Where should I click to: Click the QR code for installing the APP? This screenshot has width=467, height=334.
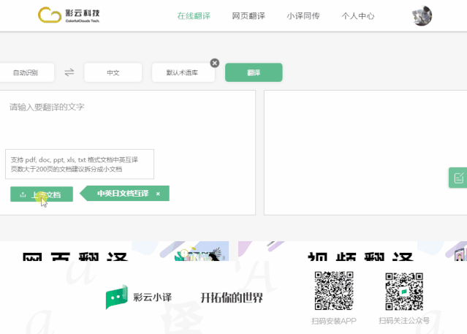[x=333, y=291]
